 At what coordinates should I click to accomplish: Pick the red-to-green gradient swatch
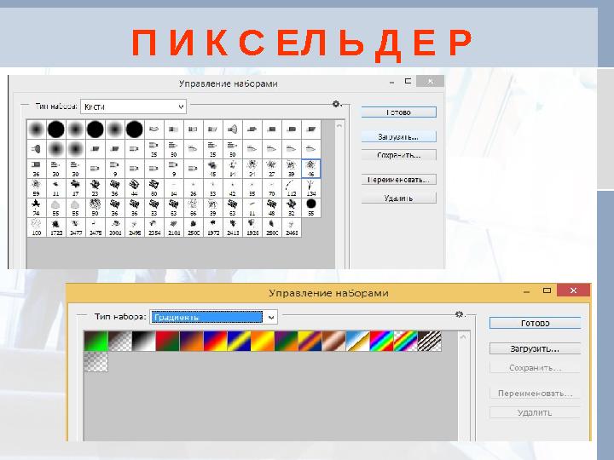[168, 341]
